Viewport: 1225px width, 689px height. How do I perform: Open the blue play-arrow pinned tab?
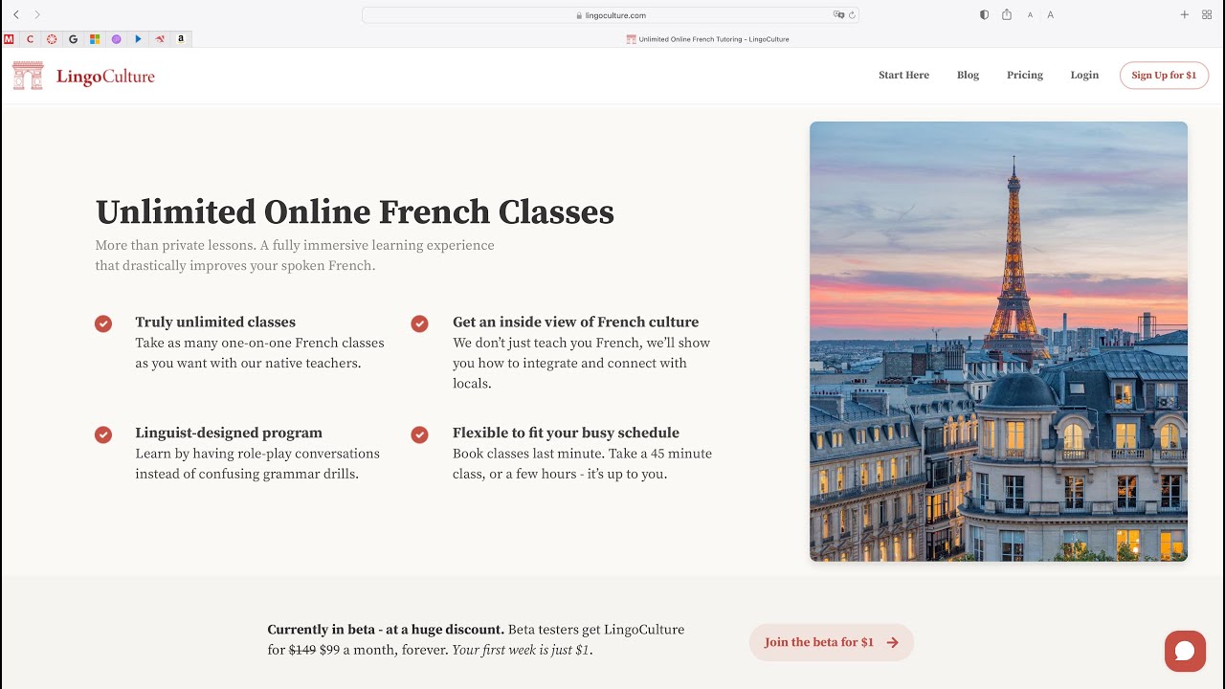[x=138, y=39]
